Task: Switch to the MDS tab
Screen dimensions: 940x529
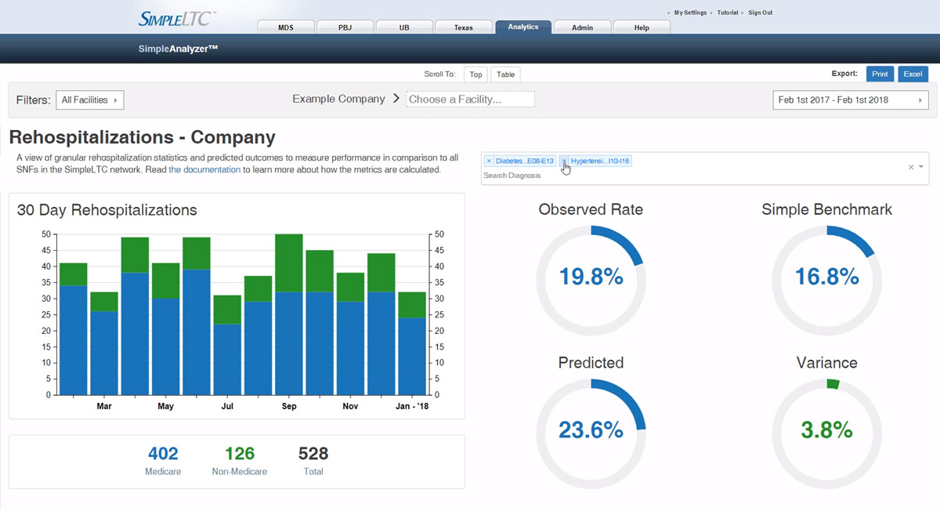Action: 285,26
